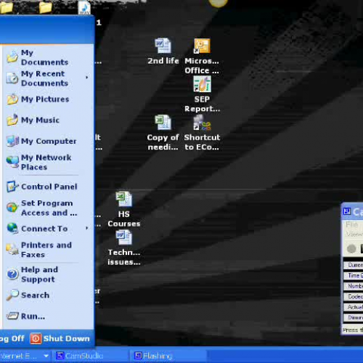Viewport: 363px width, 363px height.
Task: Click the Control Panel icon
Action: point(12,187)
